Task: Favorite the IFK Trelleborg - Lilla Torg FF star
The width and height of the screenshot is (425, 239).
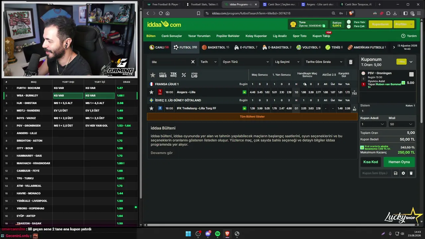Action: tap(151, 108)
